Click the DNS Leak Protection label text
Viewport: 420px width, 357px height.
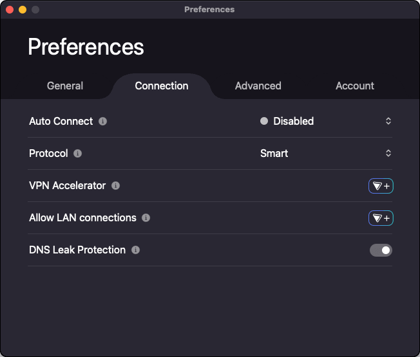pyautogui.click(x=77, y=250)
